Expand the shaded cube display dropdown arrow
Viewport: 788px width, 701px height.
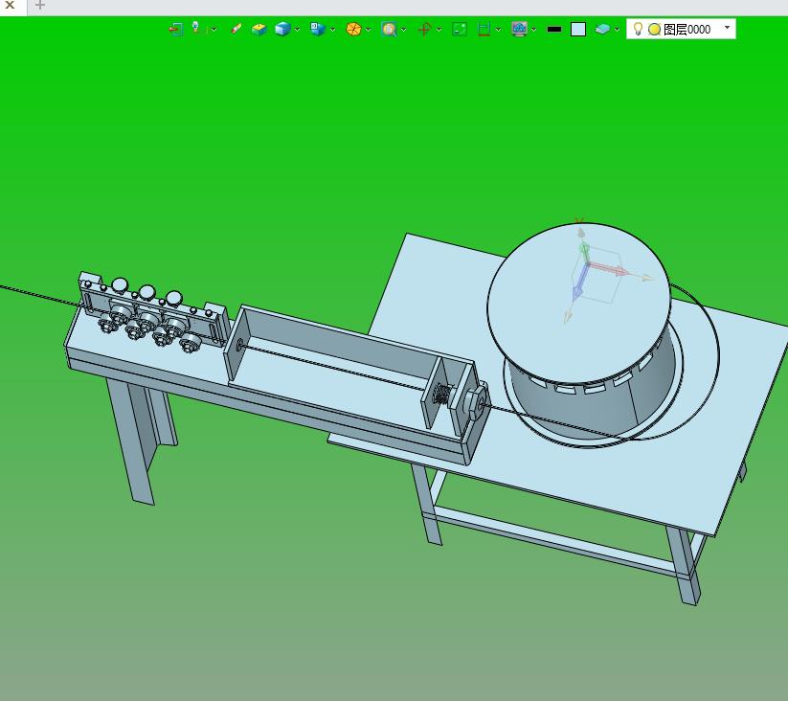(298, 30)
